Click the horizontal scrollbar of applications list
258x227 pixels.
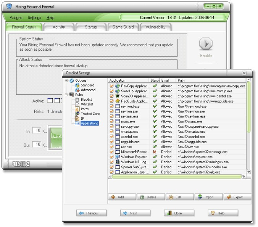pyautogui.click(x=177, y=177)
